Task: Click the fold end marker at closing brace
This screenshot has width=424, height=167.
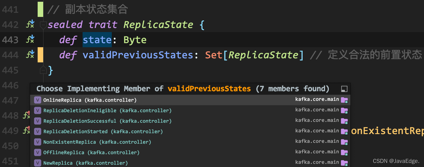Action: [43, 70]
